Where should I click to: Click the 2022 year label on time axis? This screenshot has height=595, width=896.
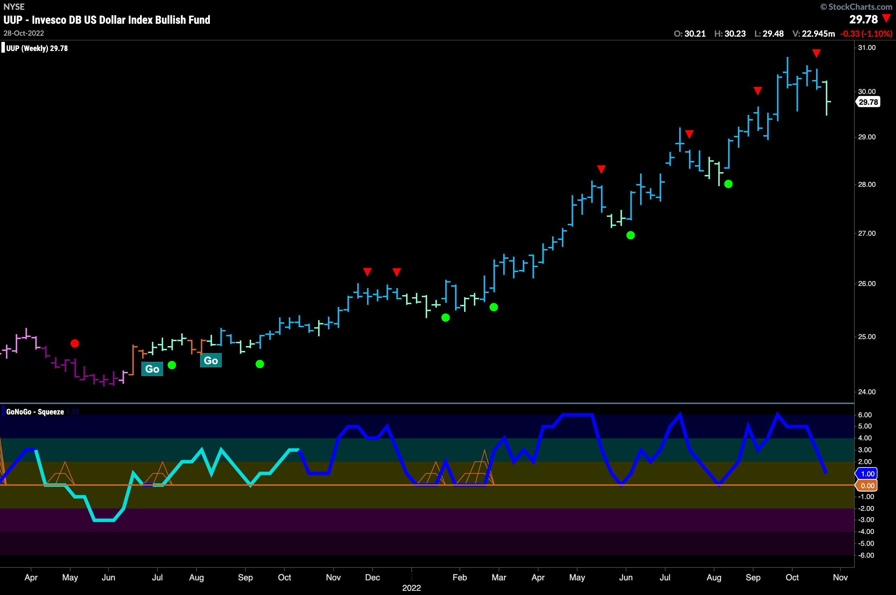[x=411, y=588]
